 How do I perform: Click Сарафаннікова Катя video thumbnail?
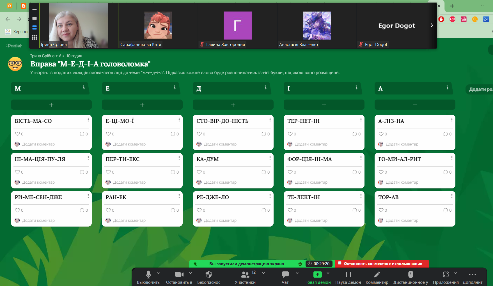point(158,26)
